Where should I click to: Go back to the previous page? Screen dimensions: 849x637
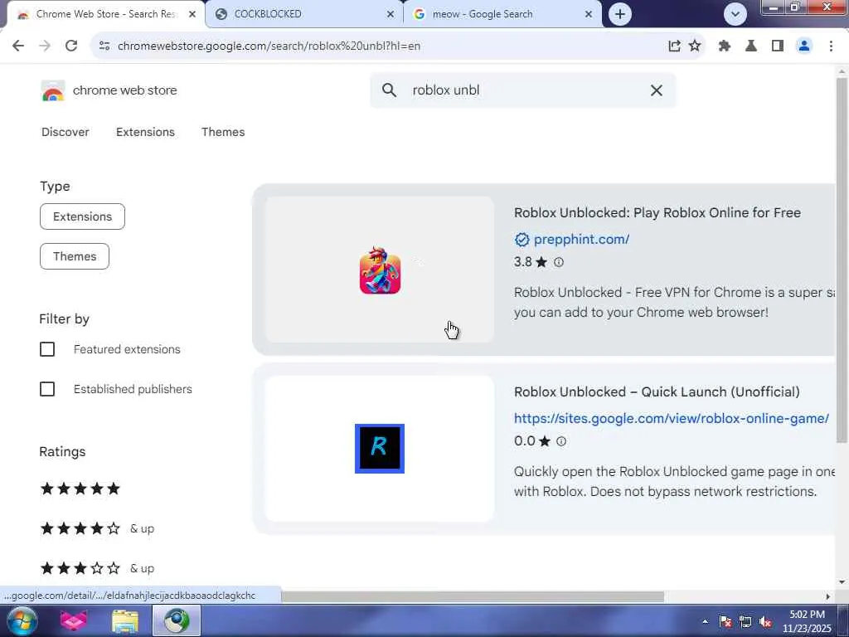(18, 46)
